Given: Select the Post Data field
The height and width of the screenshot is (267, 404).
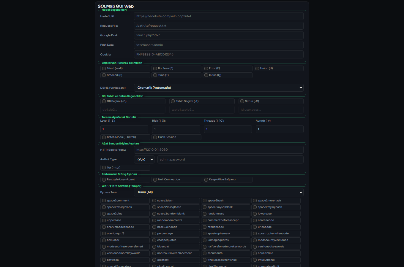Looking at the screenshot, I should pos(219,45).
